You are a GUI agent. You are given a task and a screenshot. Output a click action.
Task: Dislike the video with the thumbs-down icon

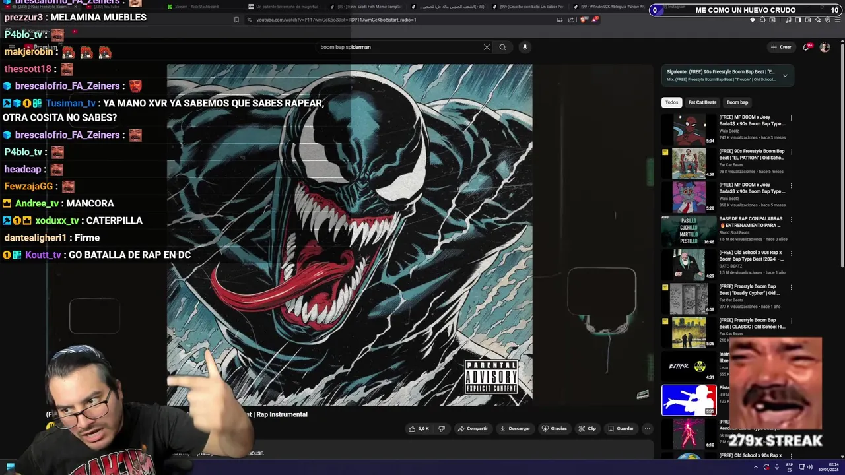(x=442, y=429)
